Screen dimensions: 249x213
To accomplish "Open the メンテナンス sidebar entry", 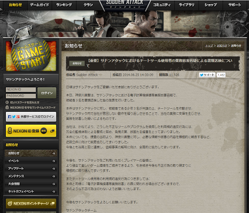I will pyautogui.click(x=31, y=176).
